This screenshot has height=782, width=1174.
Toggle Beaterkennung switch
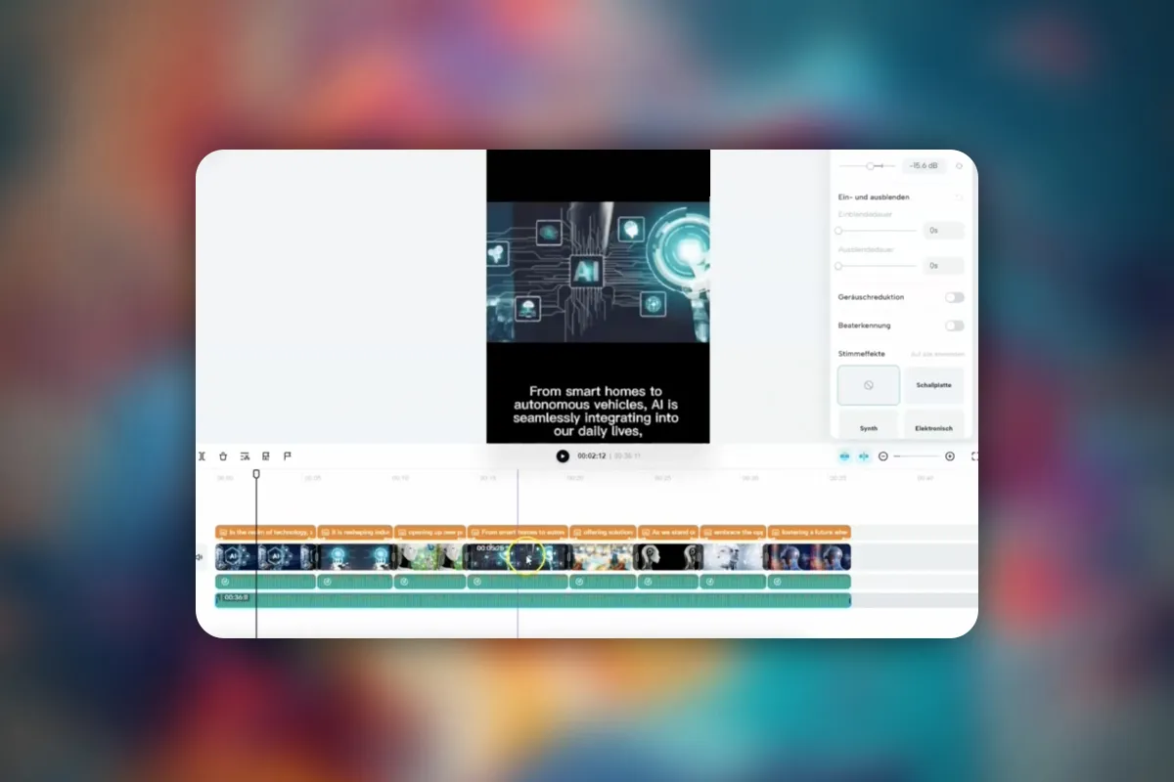(x=954, y=326)
